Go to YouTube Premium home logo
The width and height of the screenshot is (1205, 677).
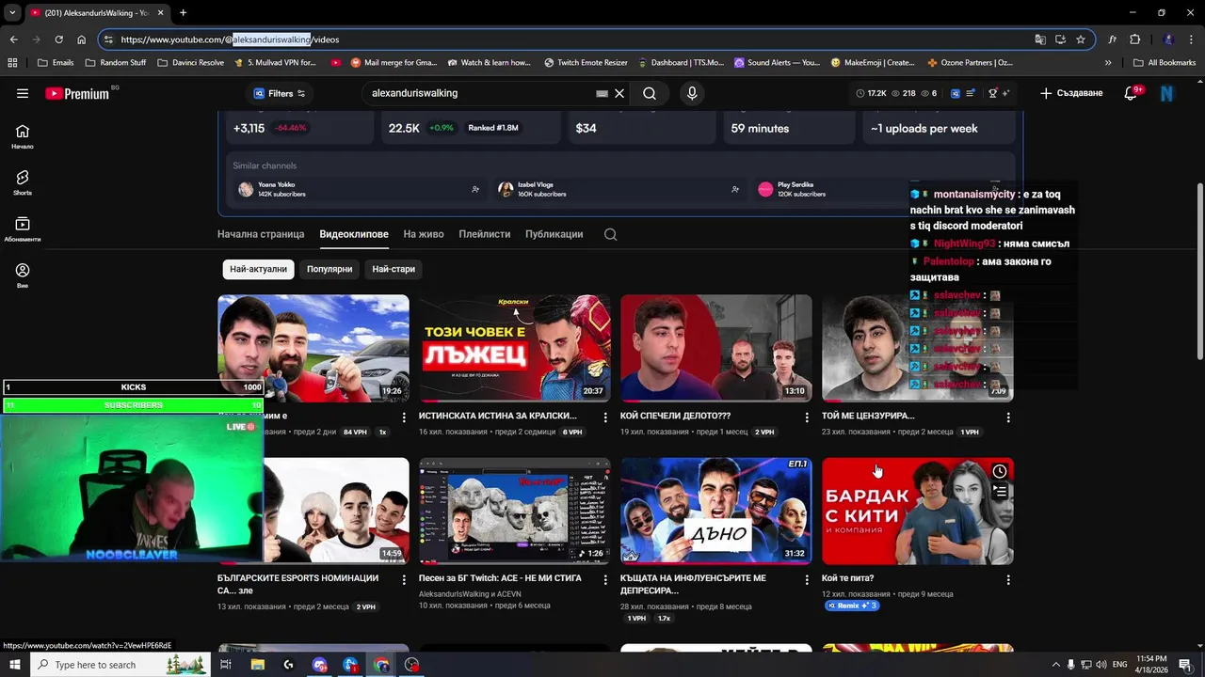pos(77,93)
